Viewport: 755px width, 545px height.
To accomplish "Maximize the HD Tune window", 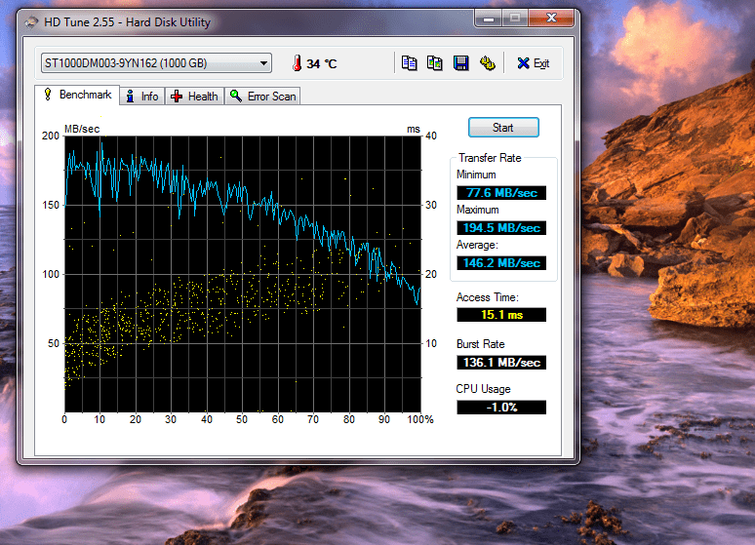I will [515, 18].
